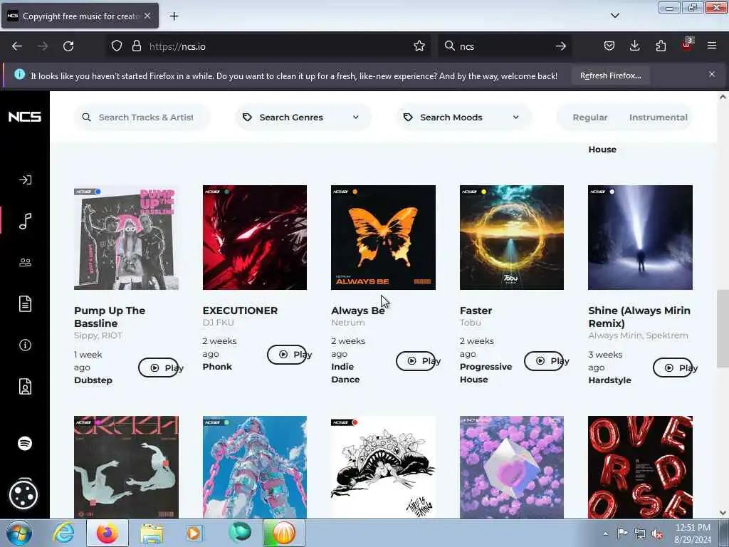
Task: Click the Phonk genre label
Action: click(x=217, y=367)
